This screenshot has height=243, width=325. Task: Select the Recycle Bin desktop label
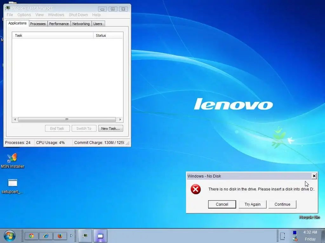pos(309,217)
